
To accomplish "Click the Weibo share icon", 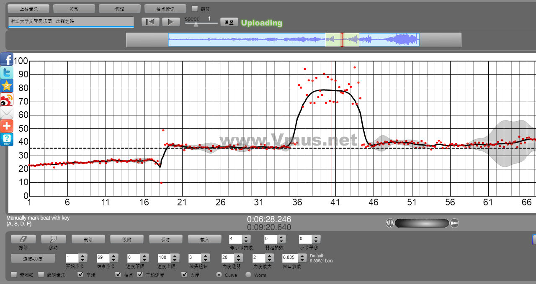I will tap(7, 100).
